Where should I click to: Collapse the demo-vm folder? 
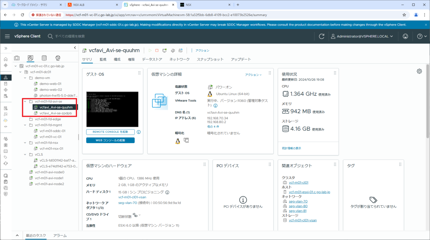[25, 78]
